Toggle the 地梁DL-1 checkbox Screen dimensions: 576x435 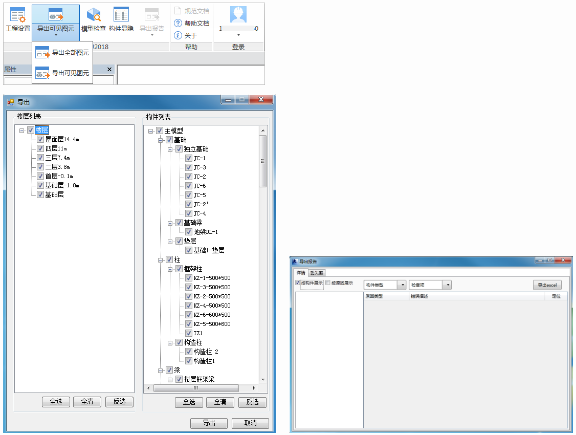(x=189, y=232)
